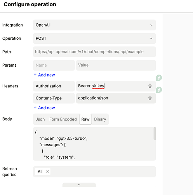The image size is (193, 195).
Task: Click the Params Value input field
Action: click(x=116, y=65)
